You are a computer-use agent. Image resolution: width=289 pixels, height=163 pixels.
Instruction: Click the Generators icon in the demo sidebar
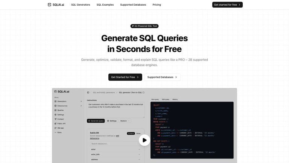click(55, 101)
